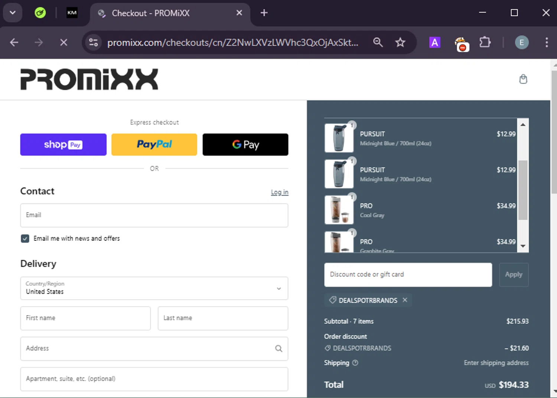The height and width of the screenshot is (398, 557).
Task: Pay with PayPal button
Action: tap(154, 144)
